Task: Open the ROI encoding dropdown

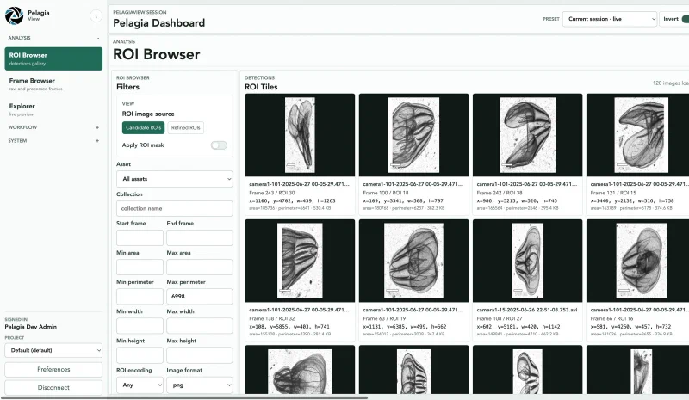Action: pyautogui.click(x=140, y=385)
